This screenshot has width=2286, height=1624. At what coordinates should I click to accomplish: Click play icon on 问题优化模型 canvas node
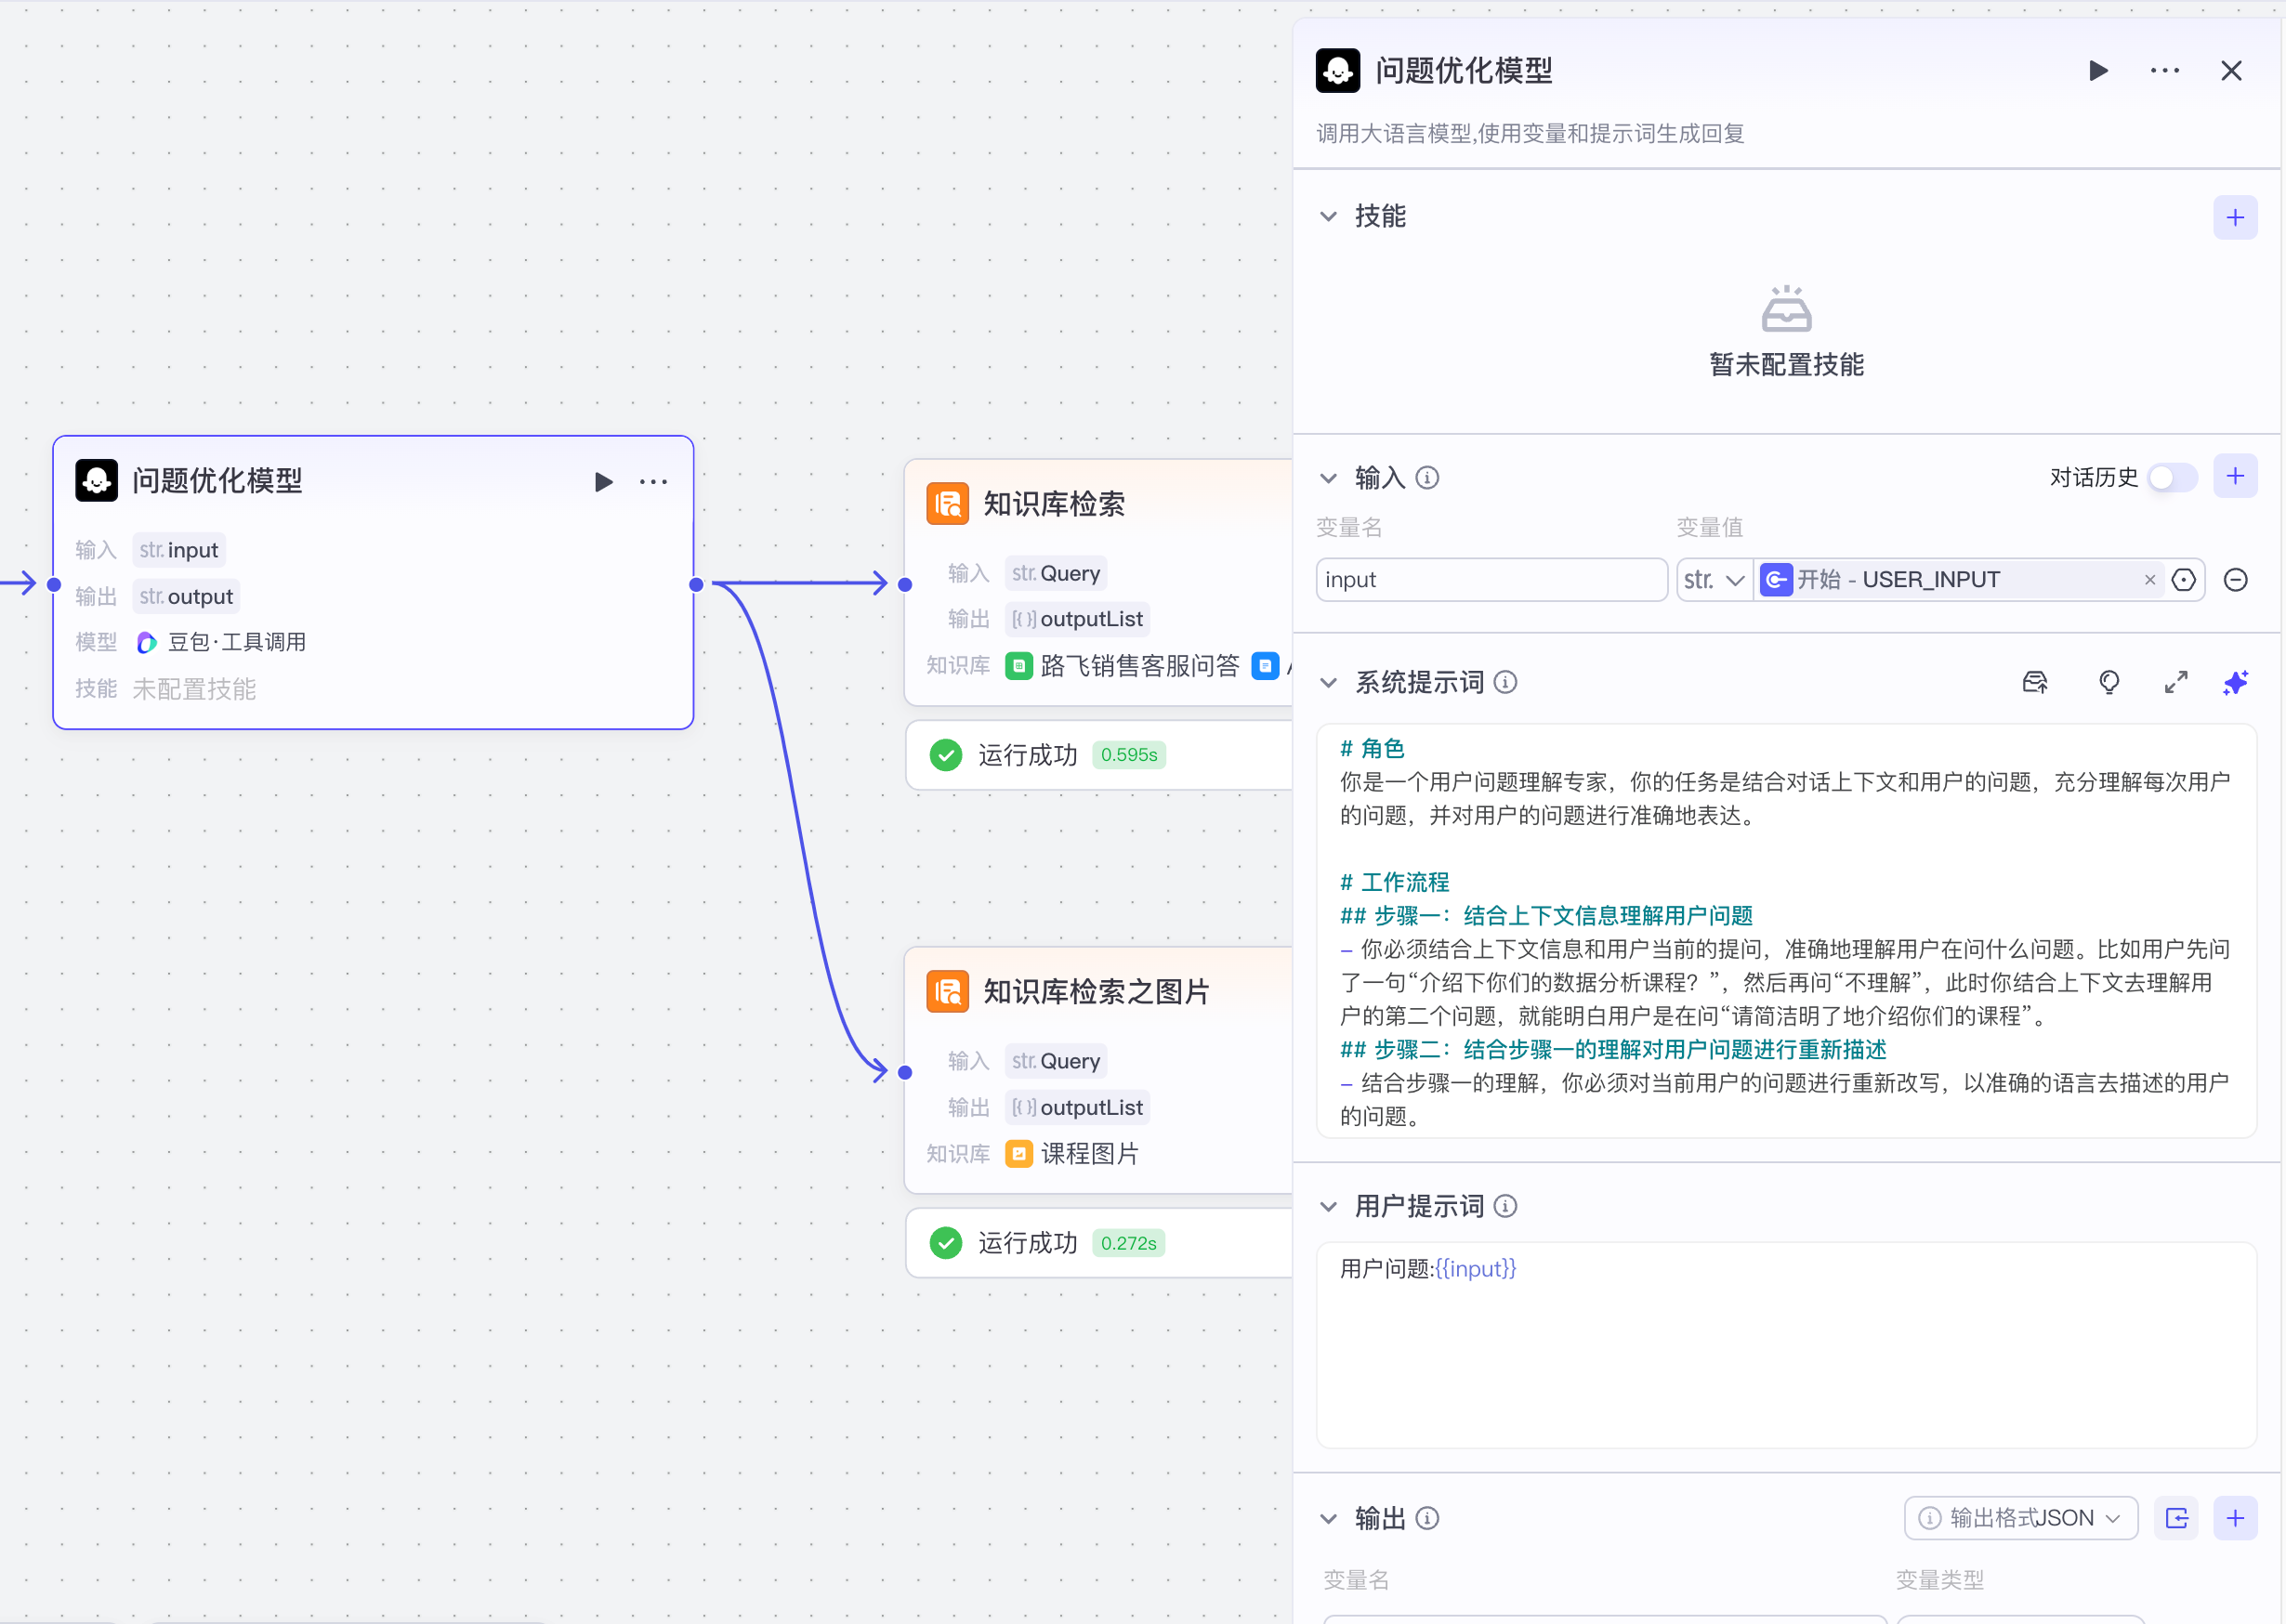coord(604,481)
